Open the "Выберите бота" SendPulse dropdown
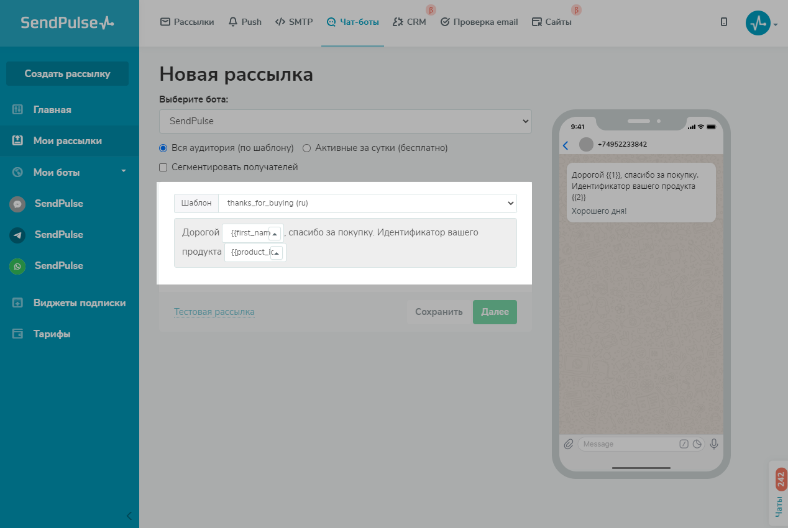The height and width of the screenshot is (528, 788). pyautogui.click(x=345, y=121)
